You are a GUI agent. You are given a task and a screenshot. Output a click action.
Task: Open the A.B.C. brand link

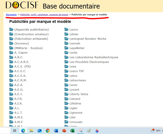19,57
